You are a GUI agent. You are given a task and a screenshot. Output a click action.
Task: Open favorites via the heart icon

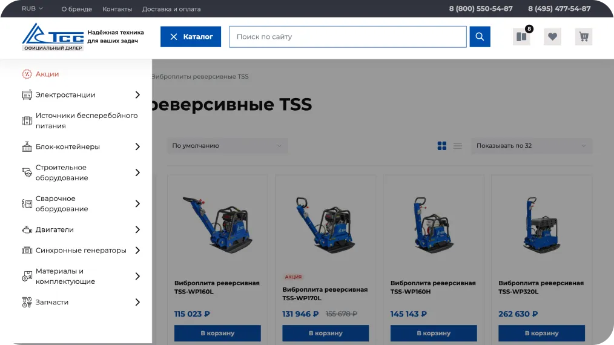tap(552, 37)
